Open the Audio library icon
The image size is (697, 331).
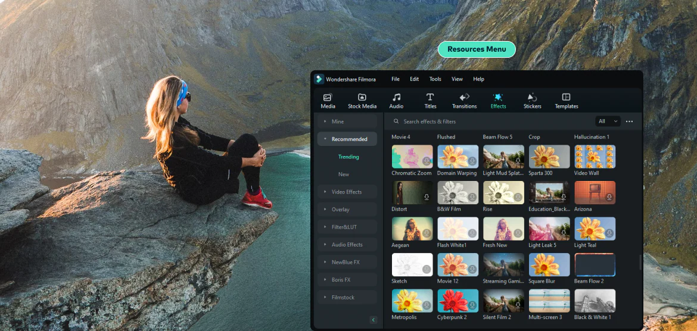pyautogui.click(x=396, y=98)
